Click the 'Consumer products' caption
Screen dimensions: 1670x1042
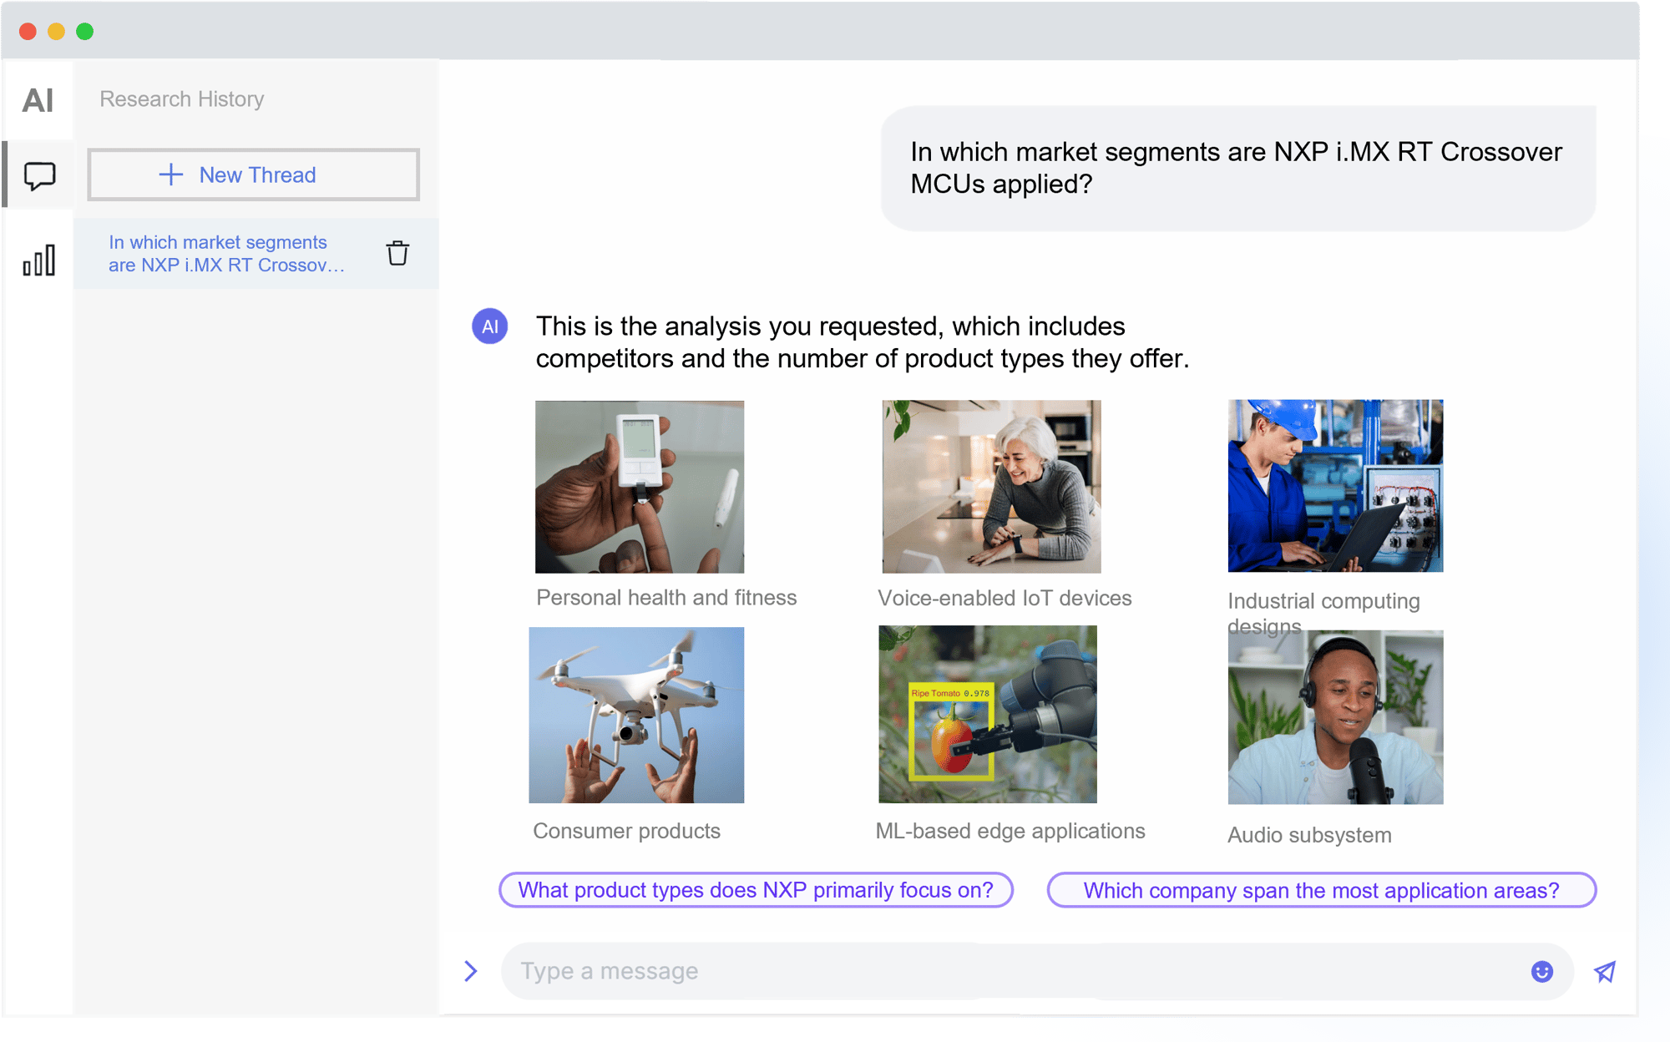(x=626, y=832)
